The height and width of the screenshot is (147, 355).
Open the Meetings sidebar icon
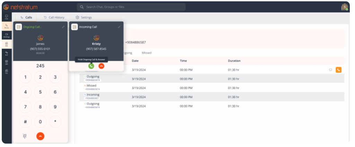[6, 35]
